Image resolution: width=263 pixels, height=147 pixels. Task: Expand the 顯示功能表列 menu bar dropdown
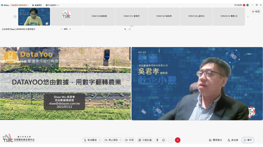52,5
